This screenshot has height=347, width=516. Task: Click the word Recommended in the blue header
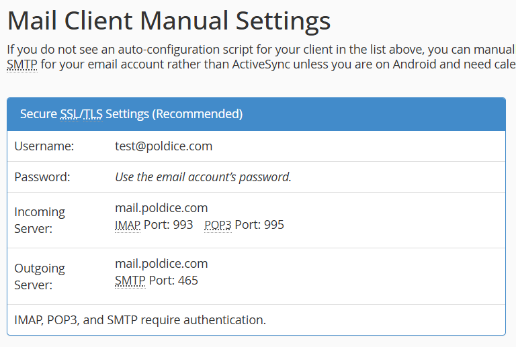(x=197, y=114)
